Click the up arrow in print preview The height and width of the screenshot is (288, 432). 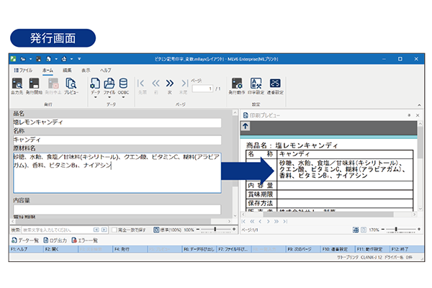[x=246, y=126]
